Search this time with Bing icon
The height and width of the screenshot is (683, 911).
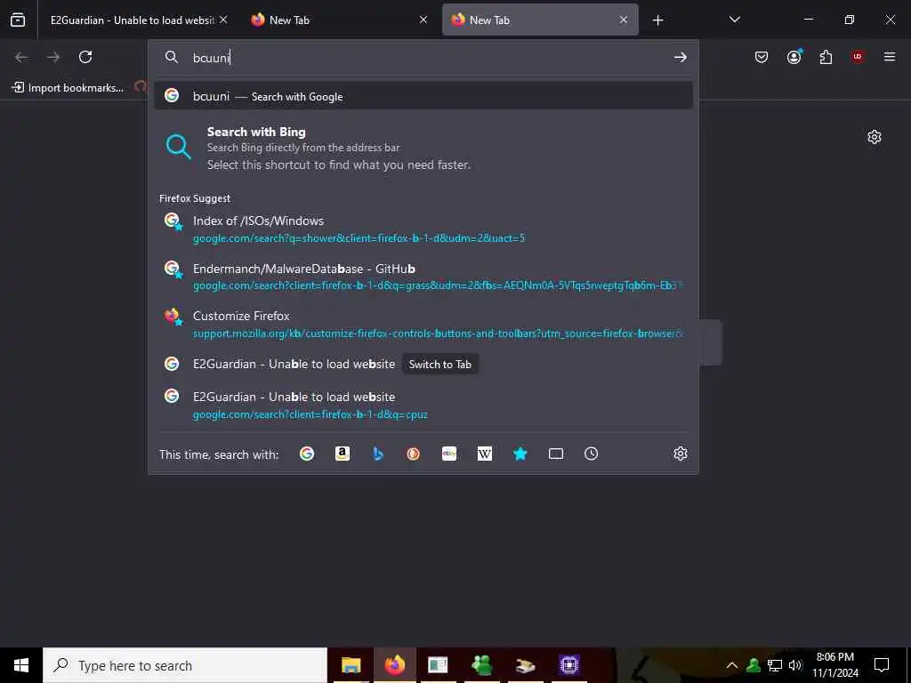pyautogui.click(x=377, y=454)
